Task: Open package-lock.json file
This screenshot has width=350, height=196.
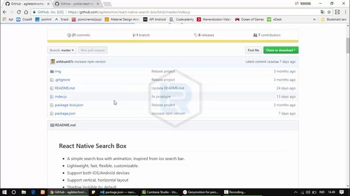Action: click(x=69, y=105)
